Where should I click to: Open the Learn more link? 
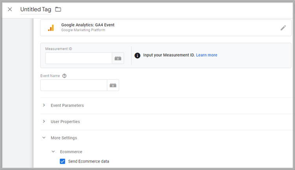[x=207, y=55]
